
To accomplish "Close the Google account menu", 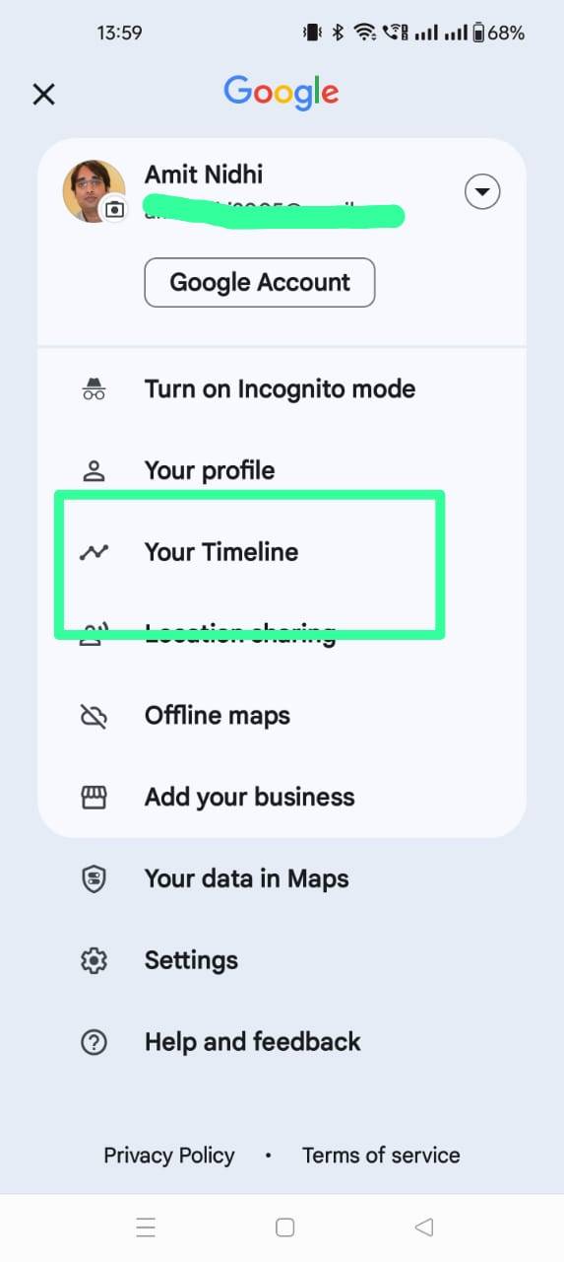I will pyautogui.click(x=43, y=95).
